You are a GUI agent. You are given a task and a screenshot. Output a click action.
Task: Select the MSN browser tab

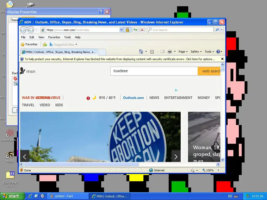(59, 52)
